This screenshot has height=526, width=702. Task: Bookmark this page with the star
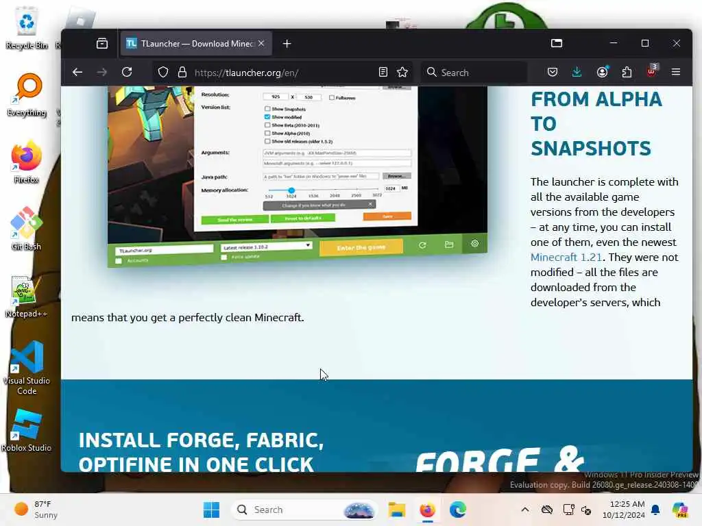coord(402,72)
